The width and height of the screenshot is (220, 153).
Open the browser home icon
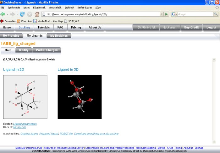point(37,14)
